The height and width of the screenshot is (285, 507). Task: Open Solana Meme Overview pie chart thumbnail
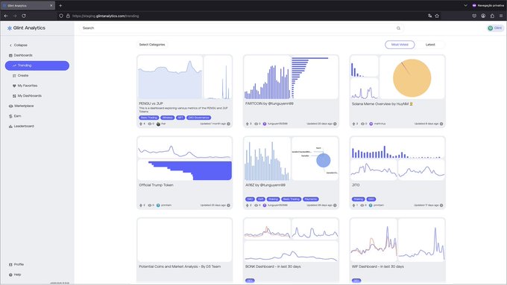(x=412, y=77)
